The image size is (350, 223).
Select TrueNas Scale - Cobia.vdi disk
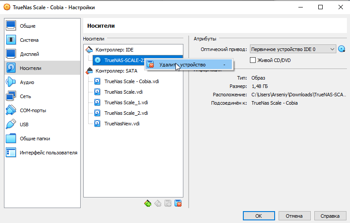click(132, 81)
